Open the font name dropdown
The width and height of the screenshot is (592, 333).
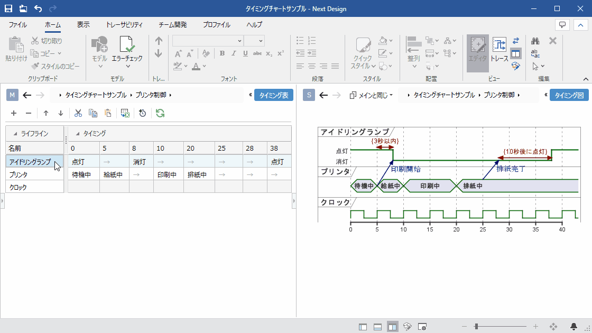coord(239,41)
